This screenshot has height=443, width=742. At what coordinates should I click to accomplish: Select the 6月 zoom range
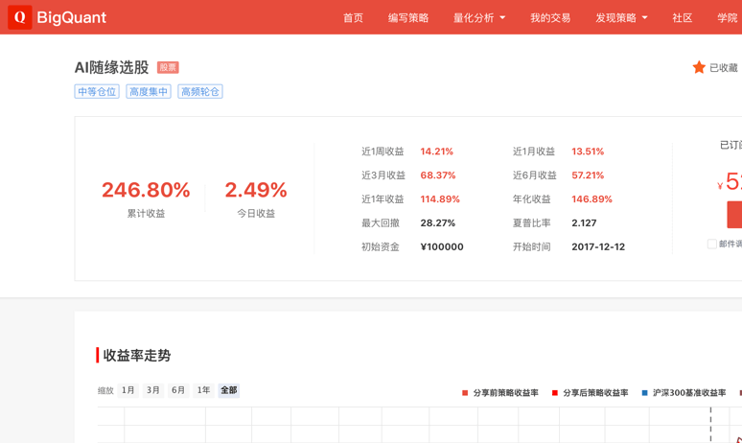[x=178, y=390]
